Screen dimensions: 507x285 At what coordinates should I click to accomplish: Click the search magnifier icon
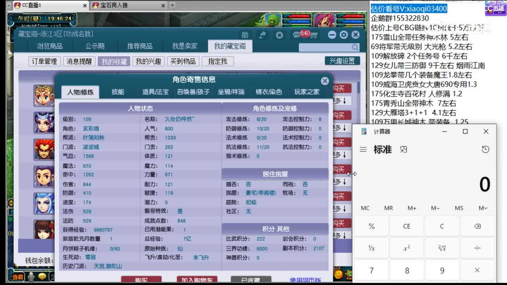(356, 47)
